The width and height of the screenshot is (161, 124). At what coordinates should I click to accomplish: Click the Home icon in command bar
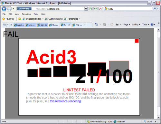(x=96, y=24)
